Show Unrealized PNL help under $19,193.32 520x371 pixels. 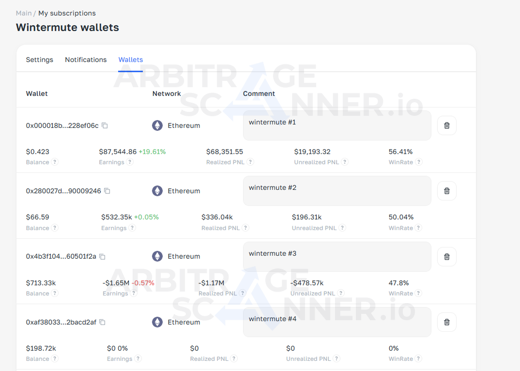click(x=345, y=162)
